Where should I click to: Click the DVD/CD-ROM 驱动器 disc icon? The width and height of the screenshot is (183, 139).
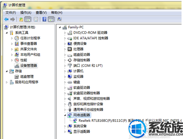coord(70,32)
